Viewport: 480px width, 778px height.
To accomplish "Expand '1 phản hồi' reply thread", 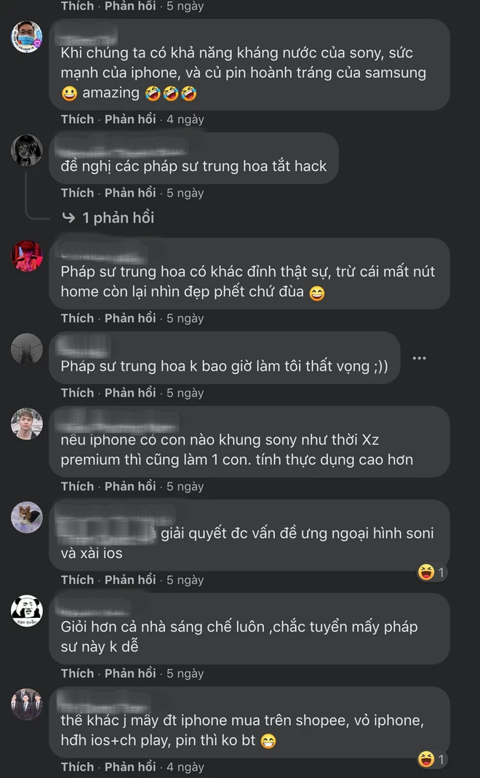I will click(x=118, y=218).
